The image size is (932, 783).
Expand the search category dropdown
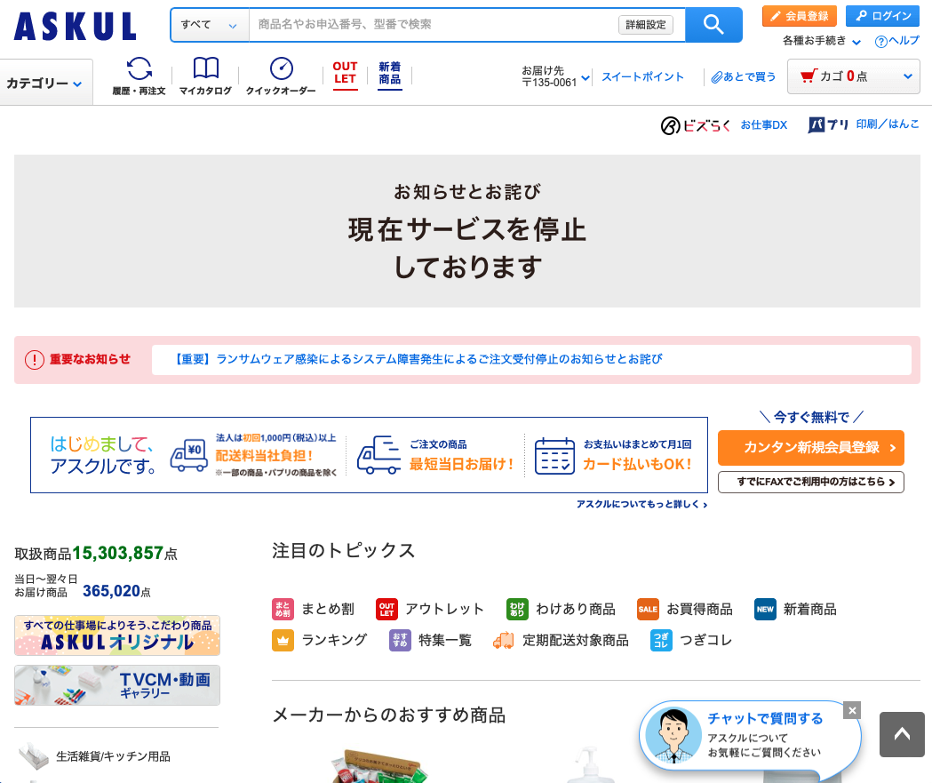pos(210,25)
